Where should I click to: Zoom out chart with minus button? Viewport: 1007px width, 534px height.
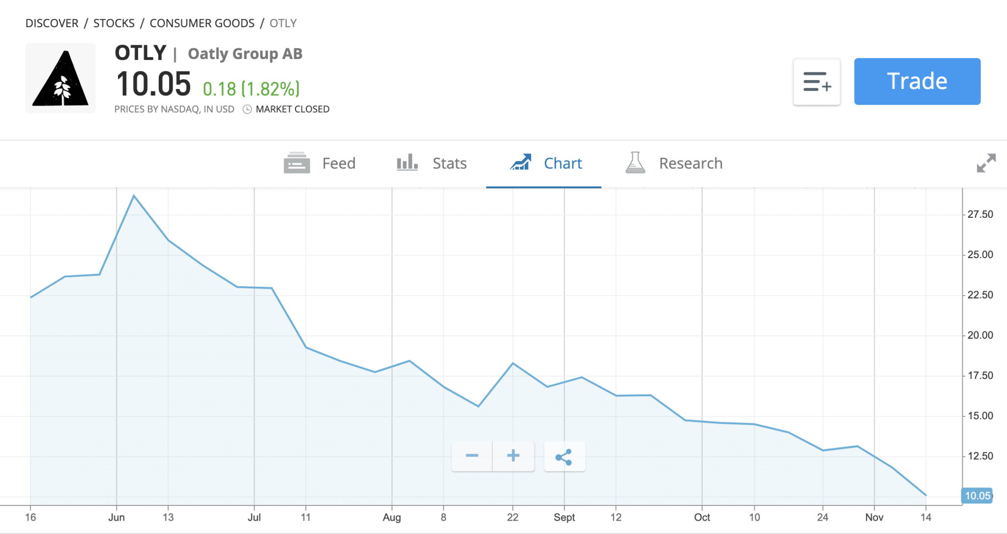(x=472, y=456)
